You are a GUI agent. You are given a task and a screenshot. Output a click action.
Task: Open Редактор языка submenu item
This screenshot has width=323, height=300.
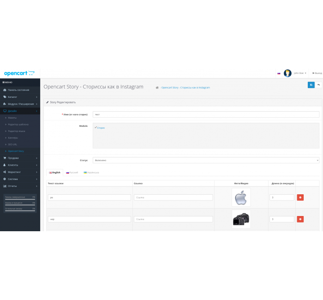coord(17,131)
